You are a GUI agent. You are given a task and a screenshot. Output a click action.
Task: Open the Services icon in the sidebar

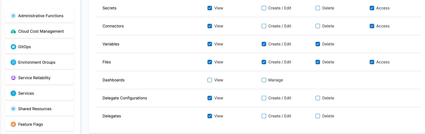coord(13,93)
